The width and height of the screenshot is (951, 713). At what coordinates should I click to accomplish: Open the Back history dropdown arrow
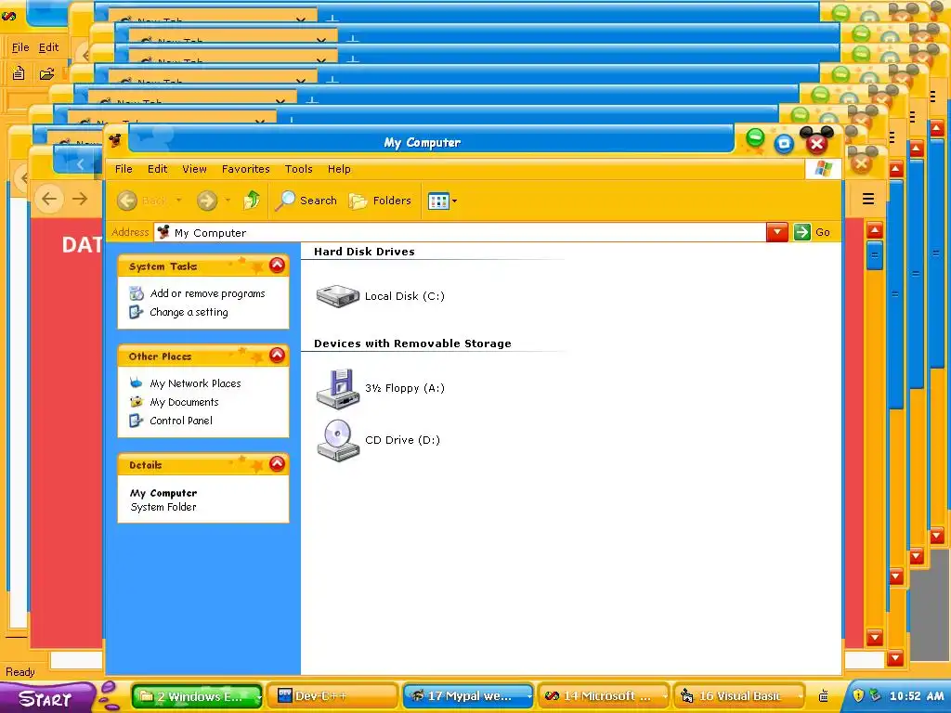[178, 201]
